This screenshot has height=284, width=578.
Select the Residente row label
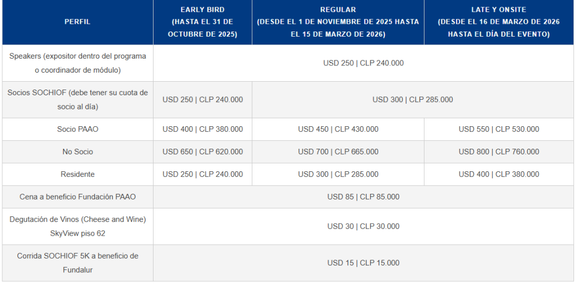(78, 174)
